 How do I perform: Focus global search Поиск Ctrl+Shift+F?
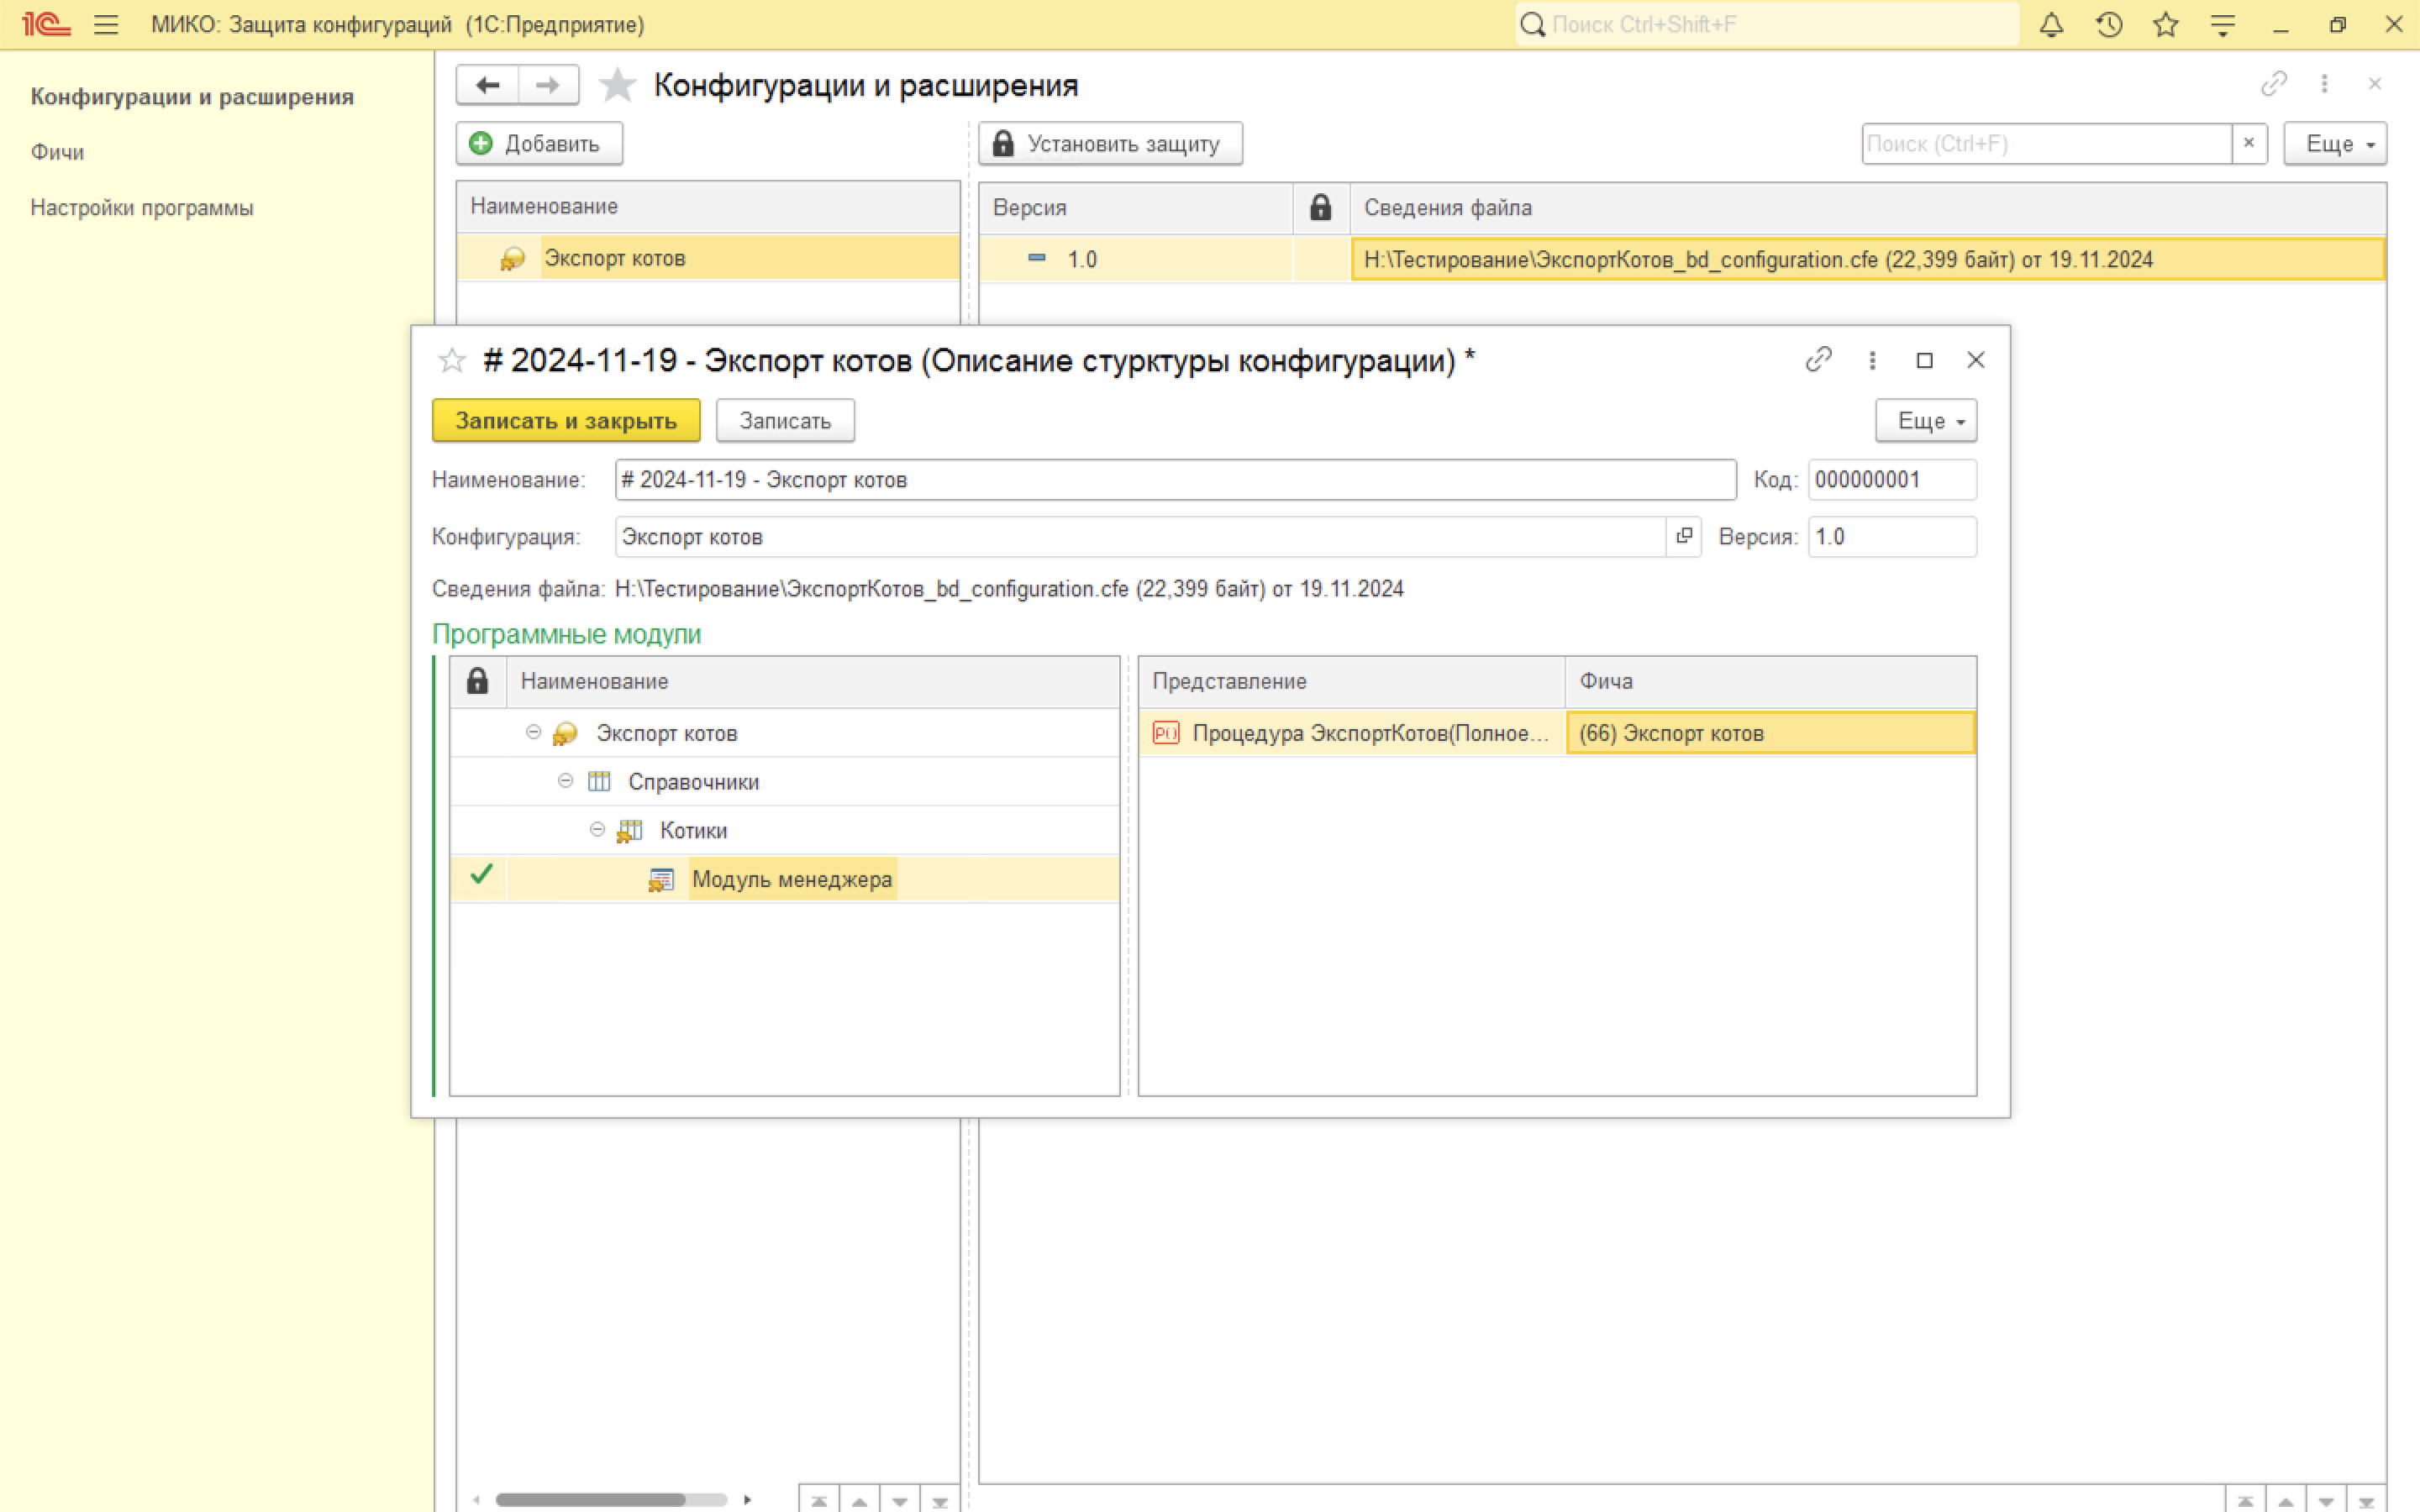pyautogui.click(x=1767, y=25)
